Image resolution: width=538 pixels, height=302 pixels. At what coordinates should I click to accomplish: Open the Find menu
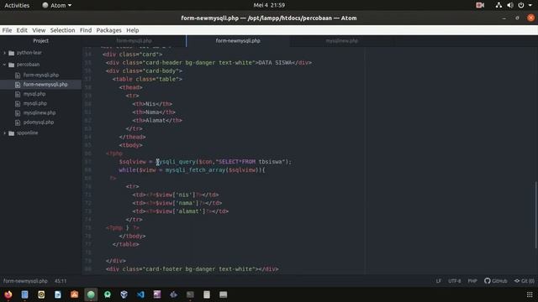pyautogui.click(x=86, y=30)
